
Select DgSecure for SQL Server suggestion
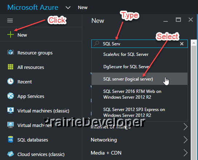click(x=139, y=67)
